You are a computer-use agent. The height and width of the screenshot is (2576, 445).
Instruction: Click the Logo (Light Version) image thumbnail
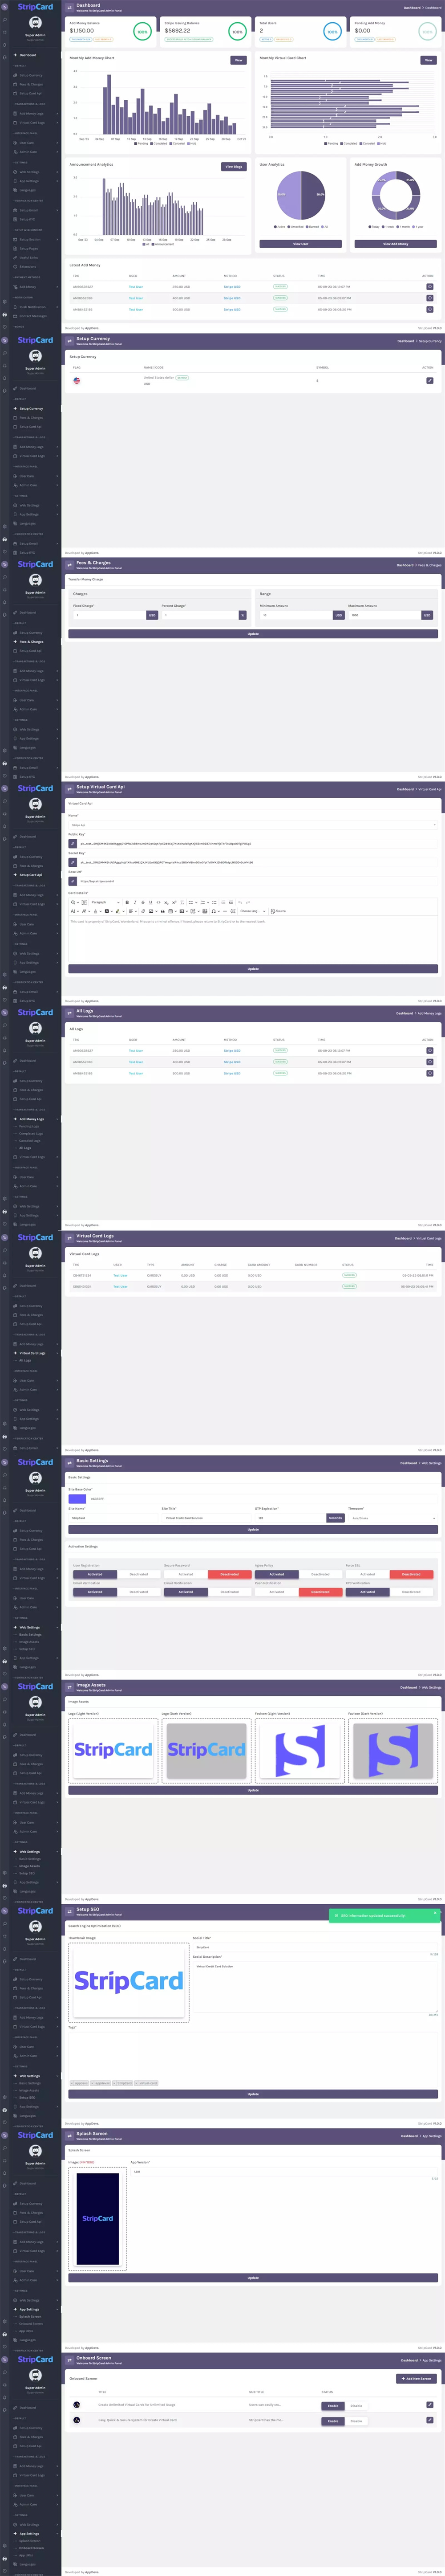click(113, 1750)
